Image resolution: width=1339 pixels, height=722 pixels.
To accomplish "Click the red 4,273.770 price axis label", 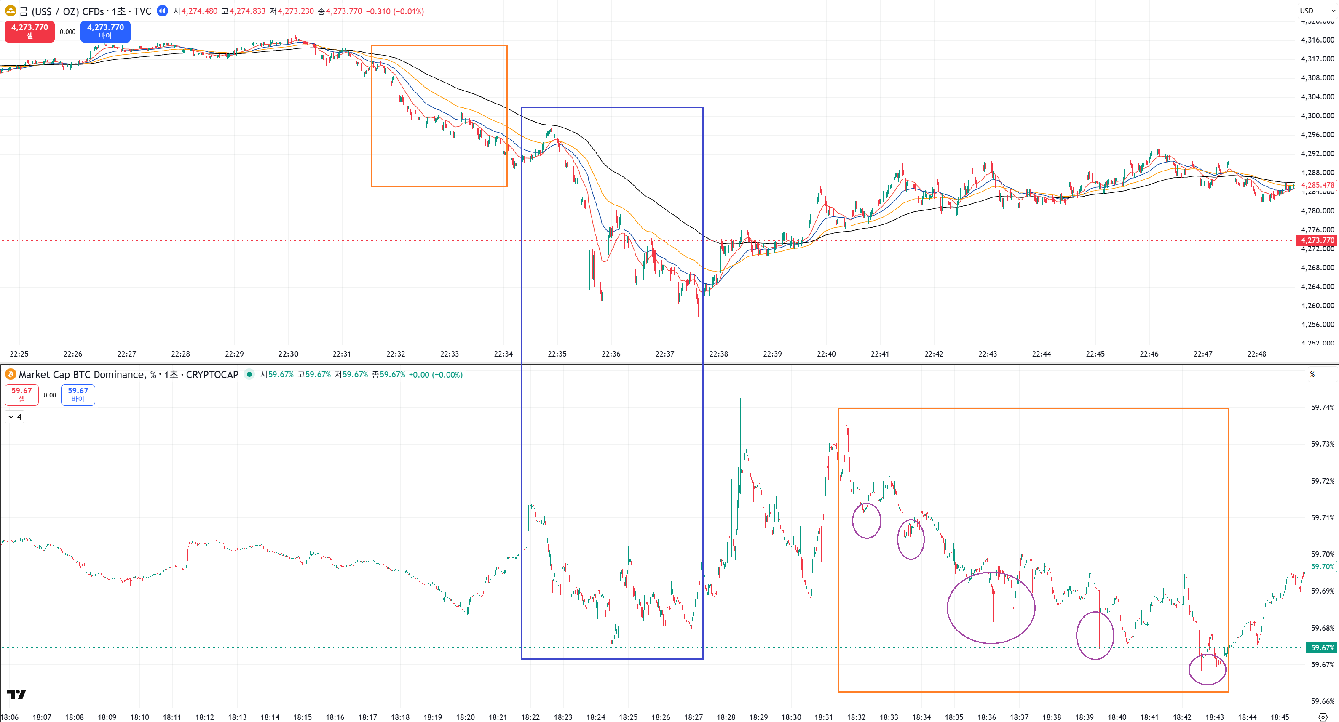I will click(1317, 240).
